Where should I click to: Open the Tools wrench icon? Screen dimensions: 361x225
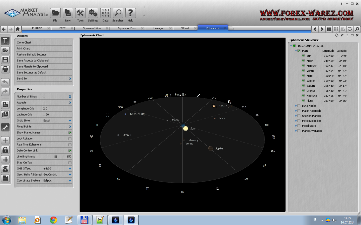point(80,13)
